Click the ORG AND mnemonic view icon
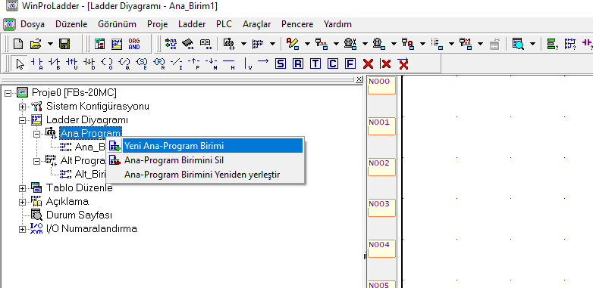Viewport: 593px width, 288px height. pos(134,44)
